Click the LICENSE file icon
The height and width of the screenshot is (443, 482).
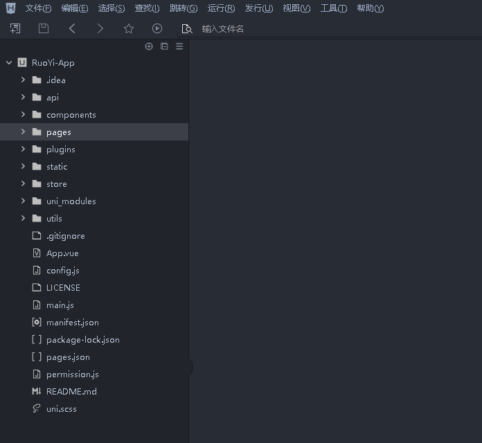pos(37,287)
